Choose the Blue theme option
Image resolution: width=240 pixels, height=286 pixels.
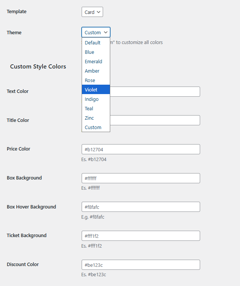(x=90, y=52)
